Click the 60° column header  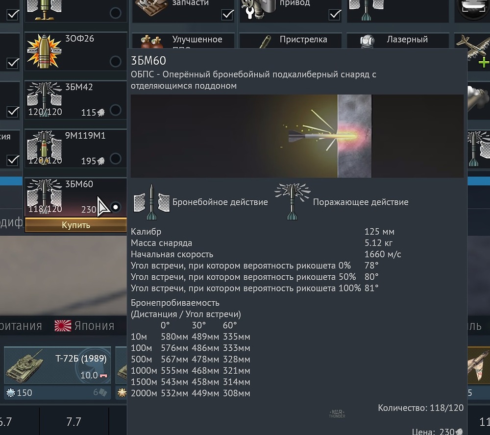pyautogui.click(x=230, y=325)
